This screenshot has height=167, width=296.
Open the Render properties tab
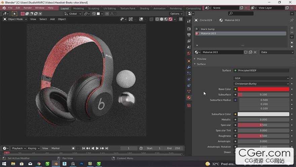point(189,29)
